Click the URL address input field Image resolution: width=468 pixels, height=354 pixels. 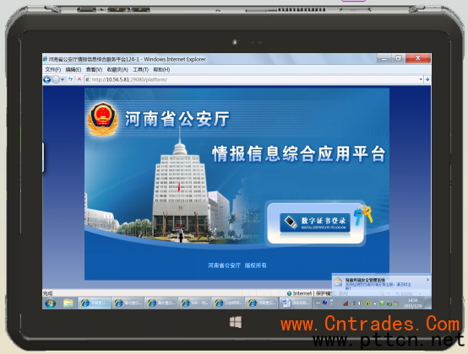[253, 79]
